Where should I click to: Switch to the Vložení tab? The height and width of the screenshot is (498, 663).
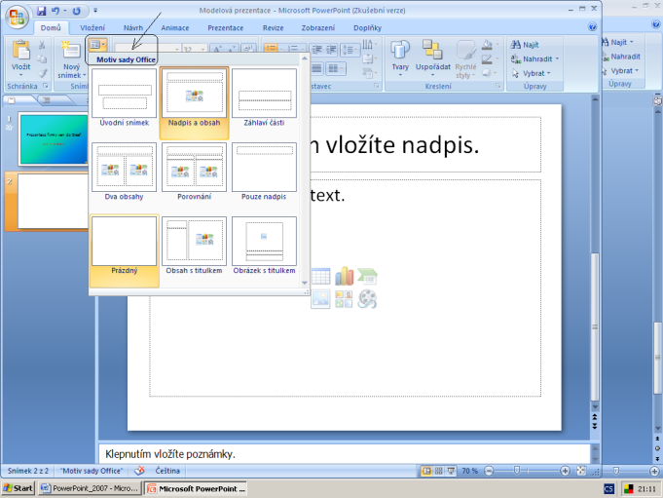[92, 28]
